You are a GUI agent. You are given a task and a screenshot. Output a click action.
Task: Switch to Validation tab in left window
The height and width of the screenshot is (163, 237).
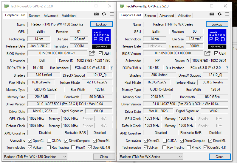[69, 16]
